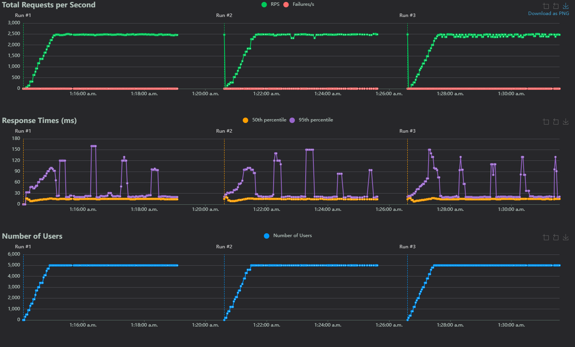Click the 2,500 y-axis label
Viewport: 575px width, 347px height.
(x=14, y=34)
